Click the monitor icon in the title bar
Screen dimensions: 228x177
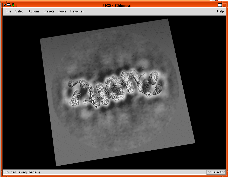coord(9,5)
